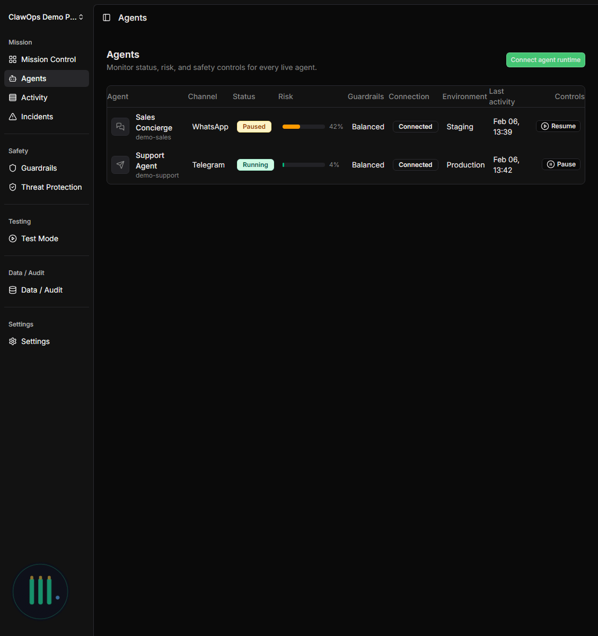Screen dimensions: 598x636
Task: Click the Sales Concierge risk bar
Action: tap(303, 127)
